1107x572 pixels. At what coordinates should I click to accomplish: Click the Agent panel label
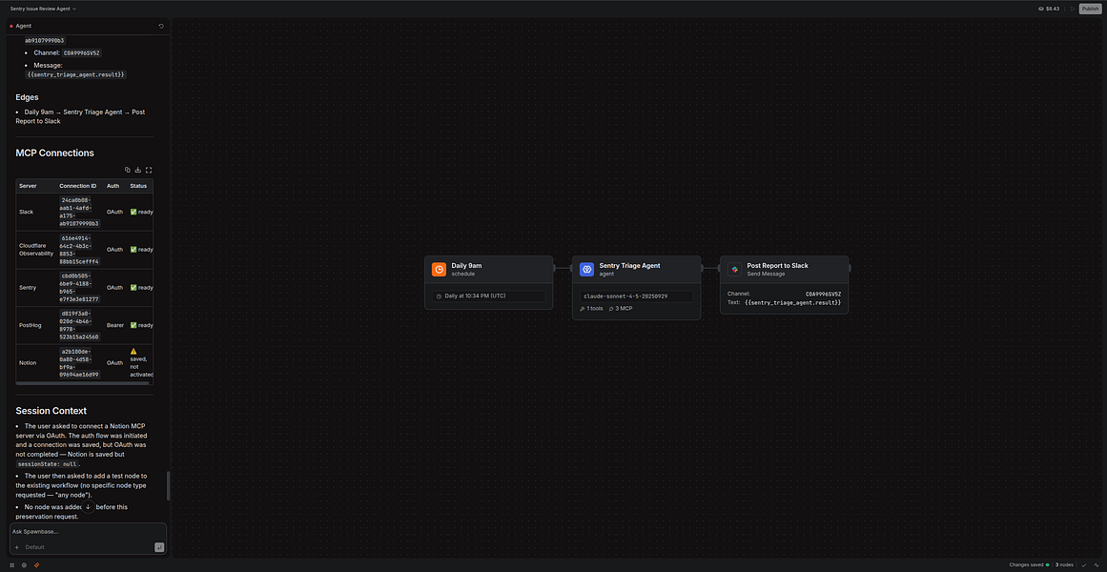click(x=23, y=26)
